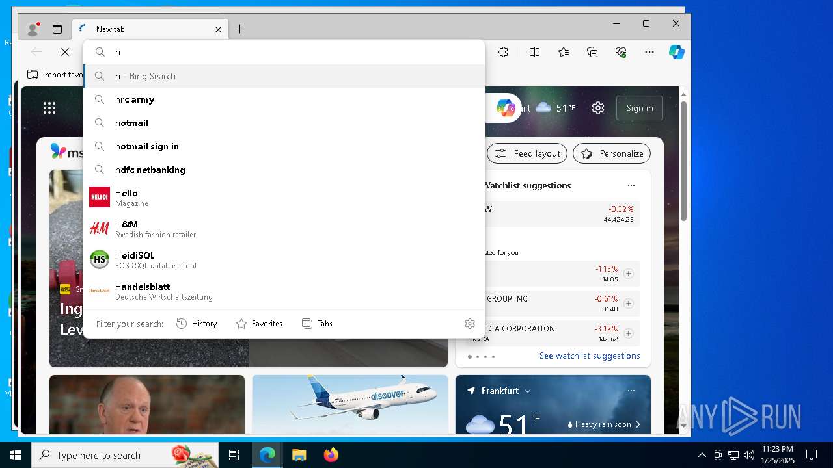Open the Edge profile icon
The width and height of the screenshot is (833, 468).
[33, 29]
